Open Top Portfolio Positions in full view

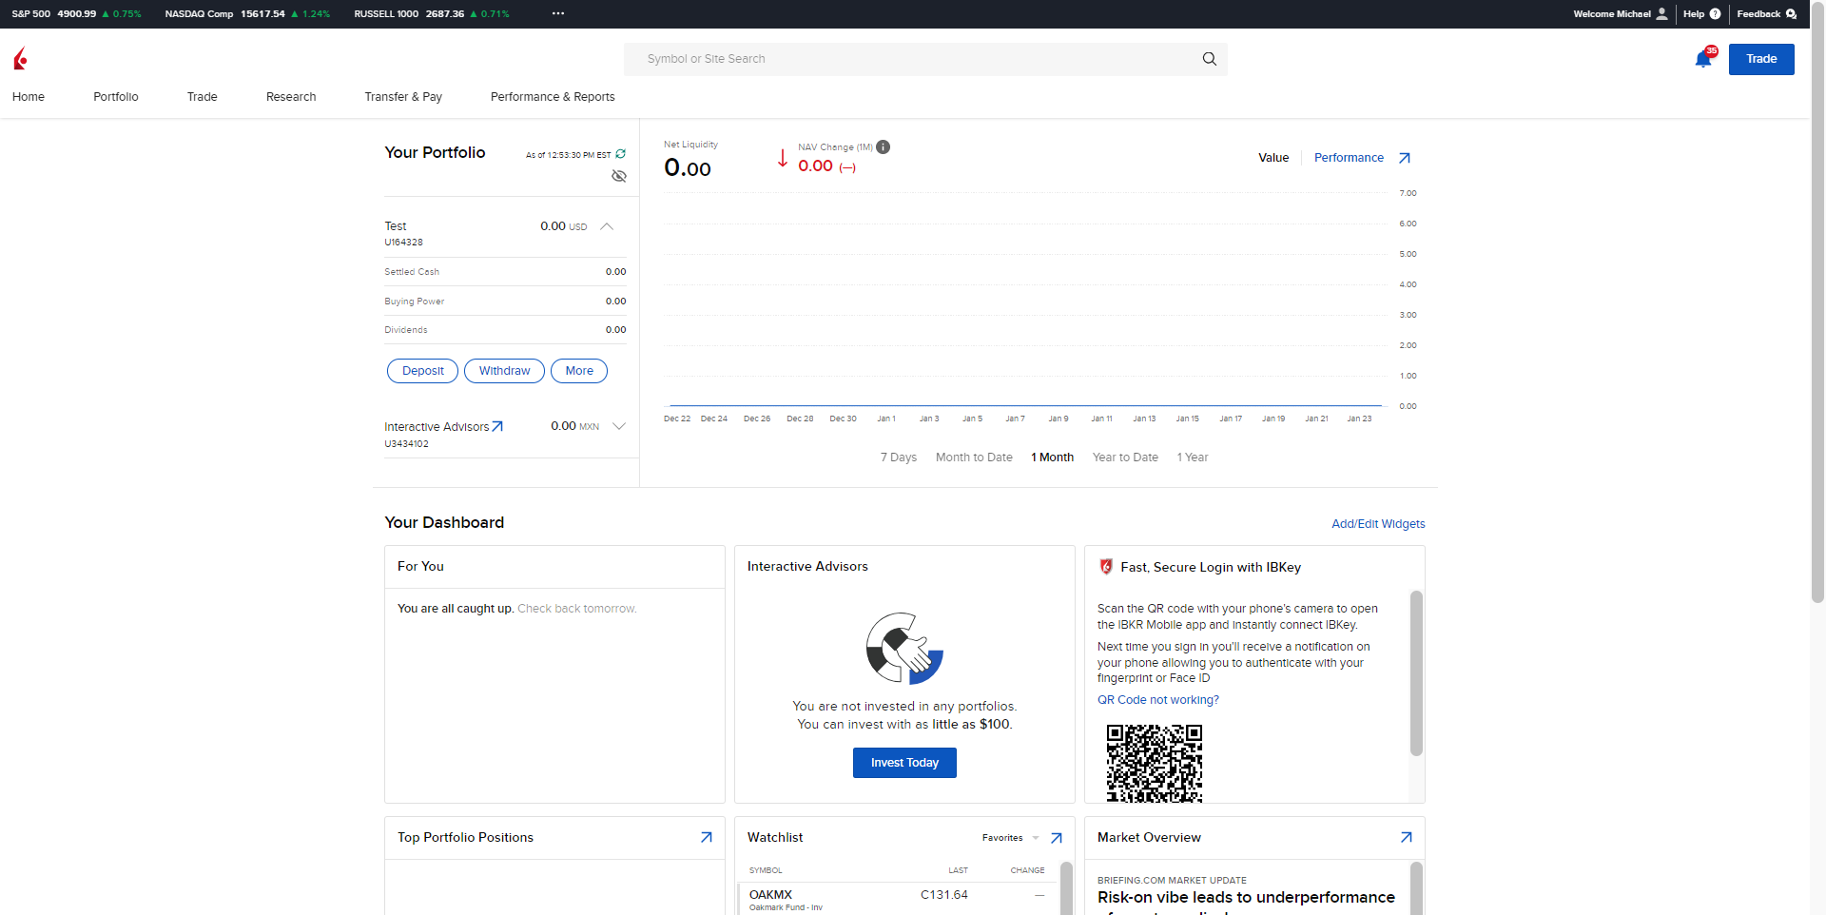706,837
